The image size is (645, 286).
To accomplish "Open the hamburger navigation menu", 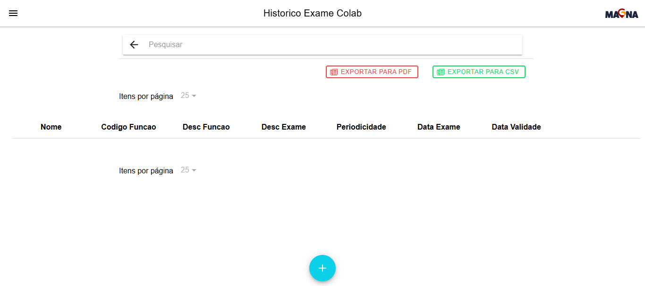I will tap(13, 13).
